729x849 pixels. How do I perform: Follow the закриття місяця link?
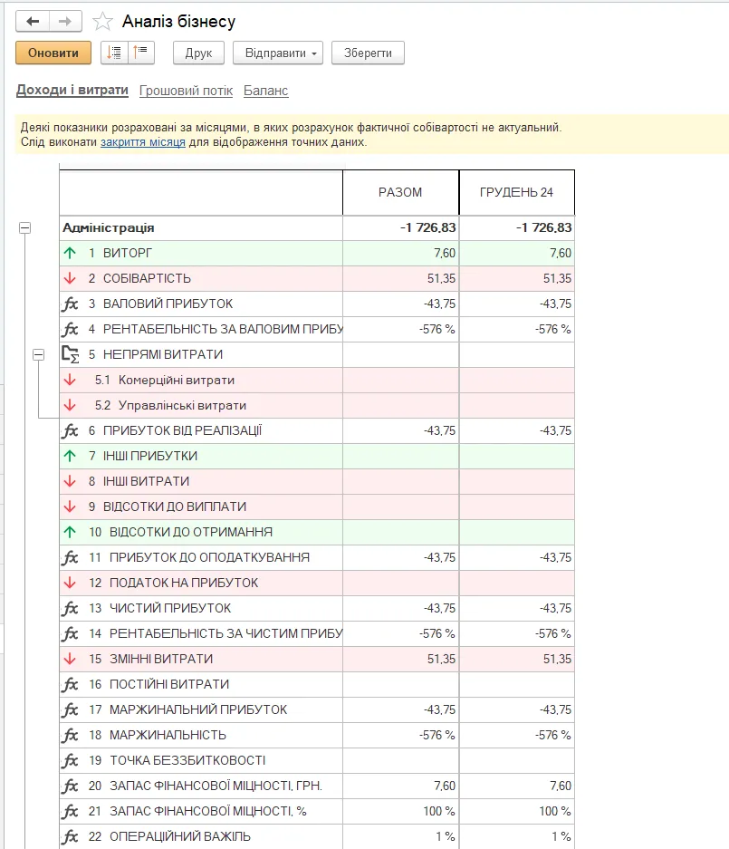[143, 142]
